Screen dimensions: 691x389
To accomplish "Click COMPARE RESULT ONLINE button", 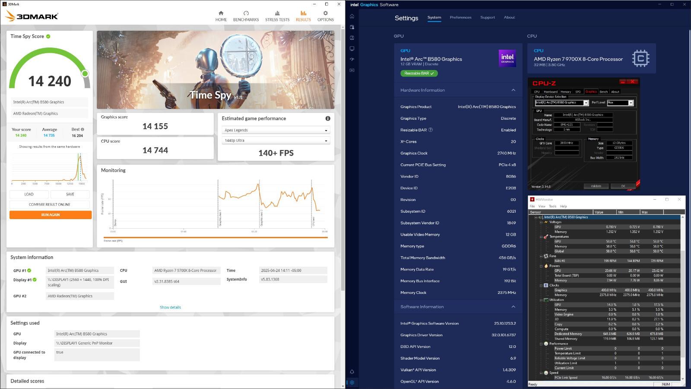I will point(50,204).
